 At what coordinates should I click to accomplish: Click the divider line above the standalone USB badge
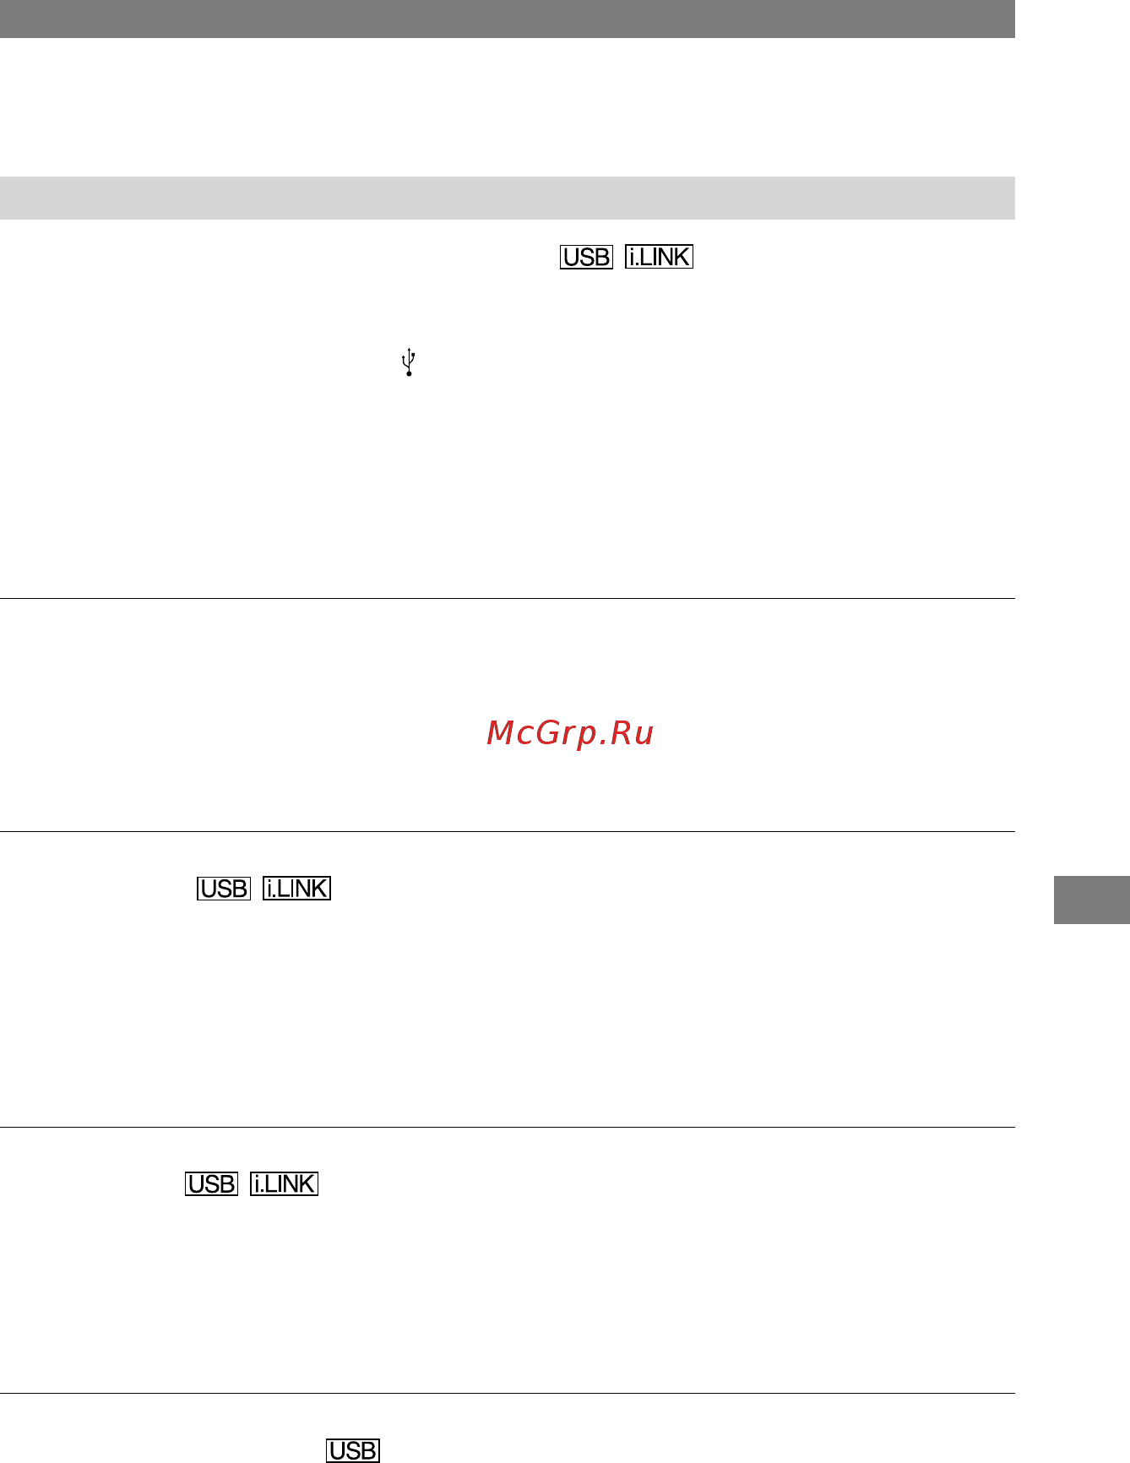pos(507,1393)
